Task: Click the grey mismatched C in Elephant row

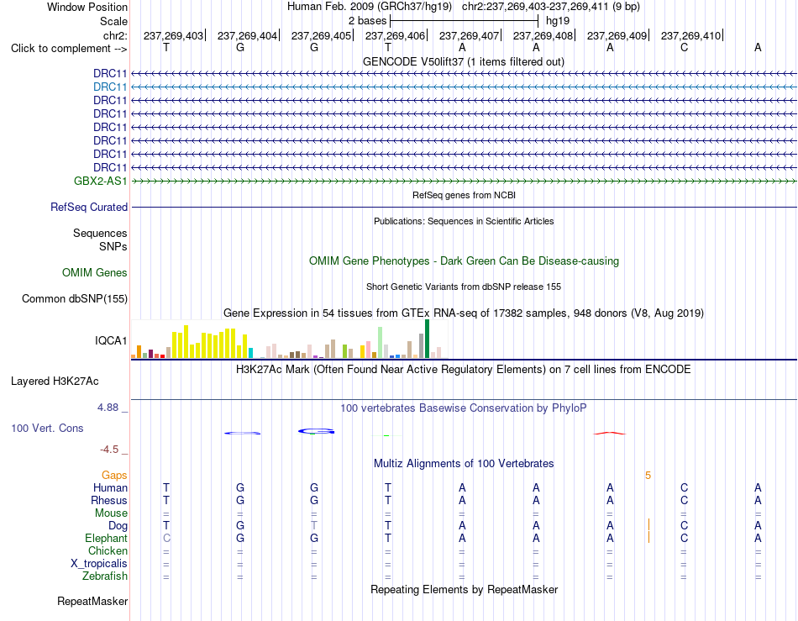Action: [x=166, y=538]
